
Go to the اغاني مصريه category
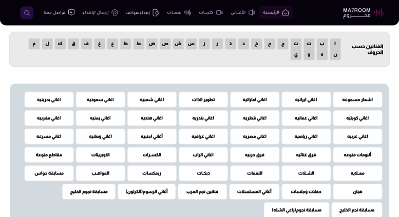pos(255,136)
